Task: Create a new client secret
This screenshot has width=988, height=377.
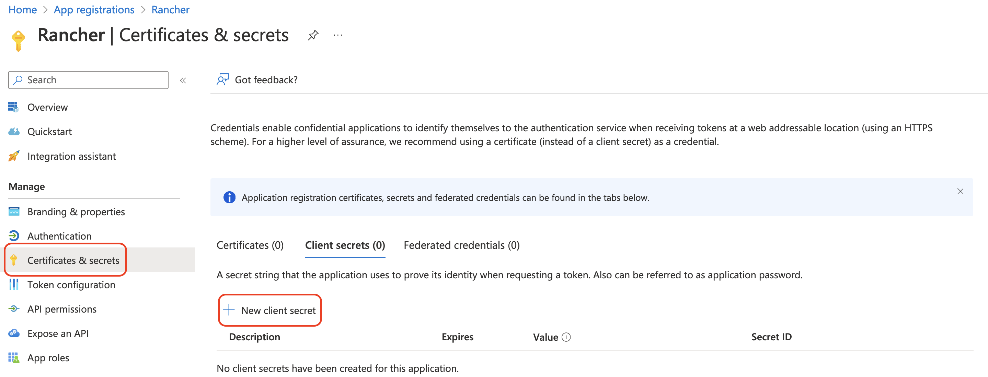Action: [x=270, y=310]
